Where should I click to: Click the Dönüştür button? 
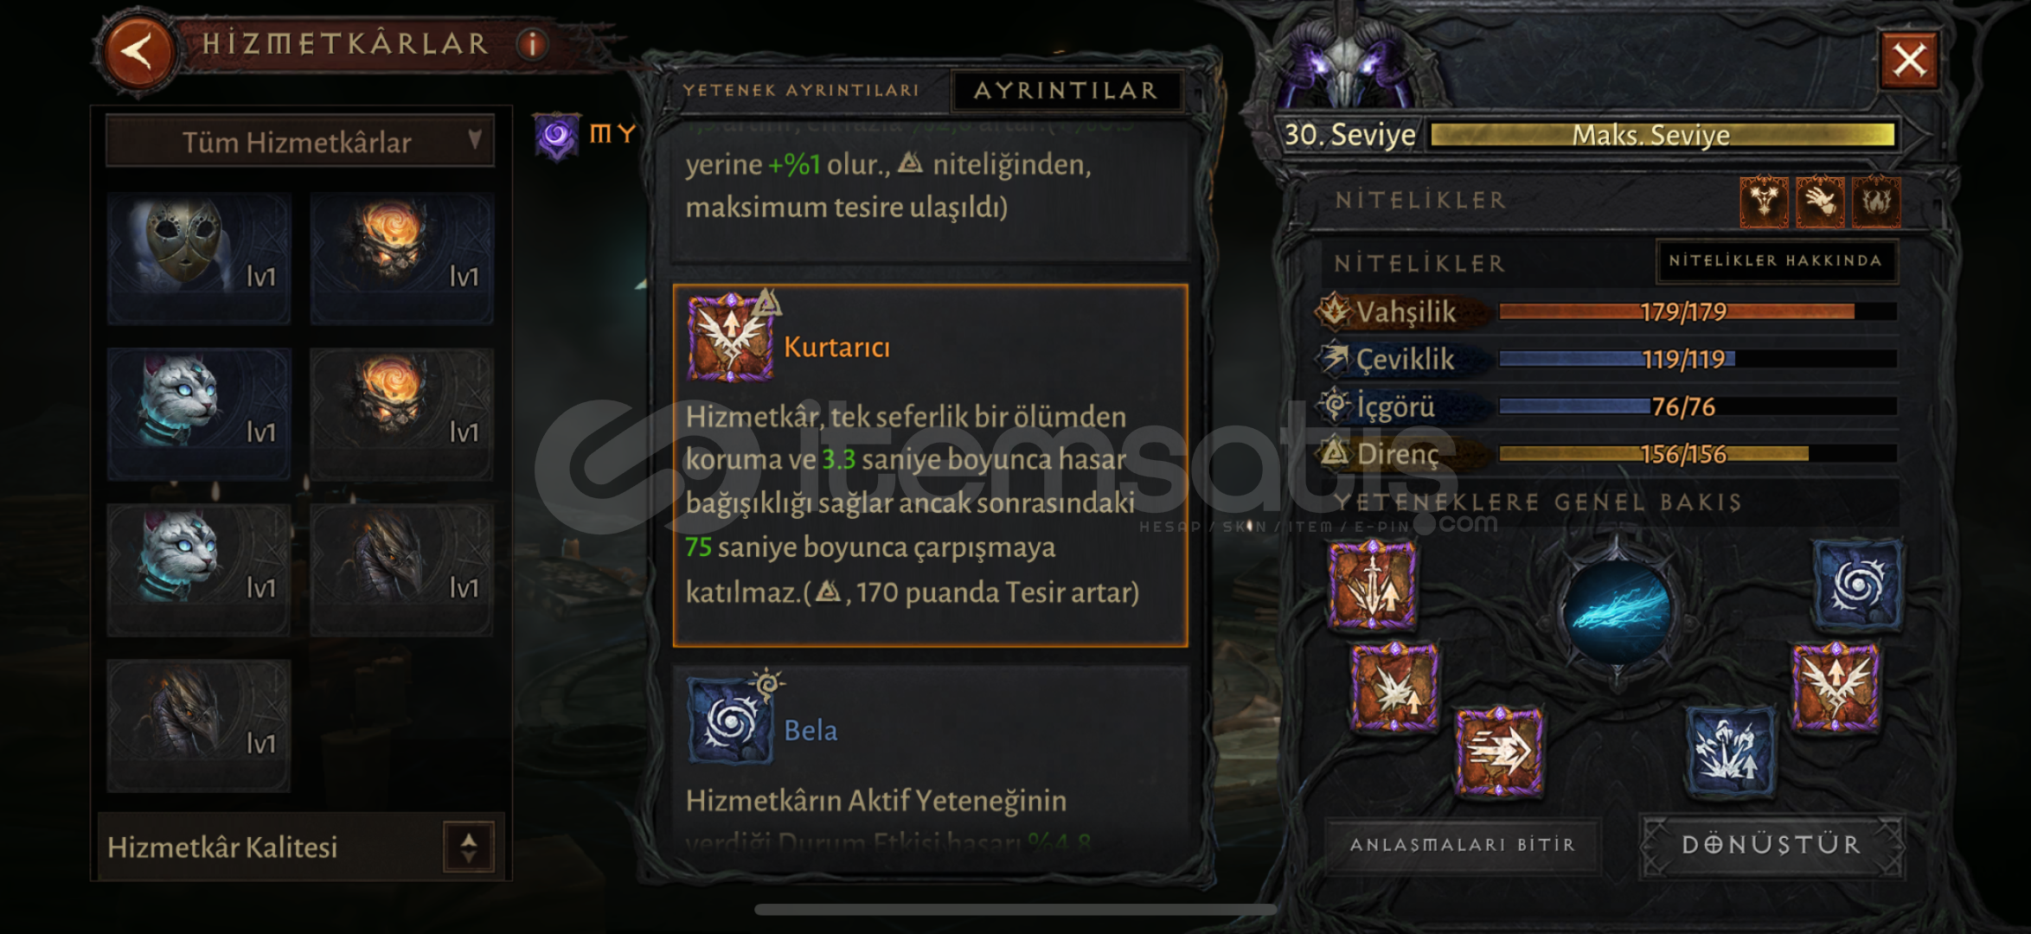point(1772,844)
